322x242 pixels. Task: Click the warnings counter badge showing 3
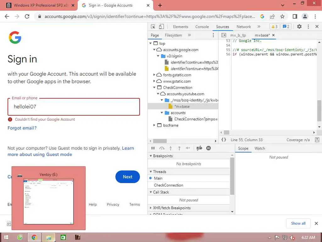[275, 26]
